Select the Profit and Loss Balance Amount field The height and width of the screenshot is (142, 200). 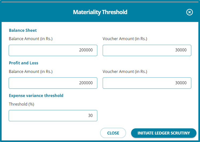point(53,83)
